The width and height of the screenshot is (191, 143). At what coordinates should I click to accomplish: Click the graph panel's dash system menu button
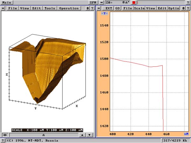[x=99, y=8]
